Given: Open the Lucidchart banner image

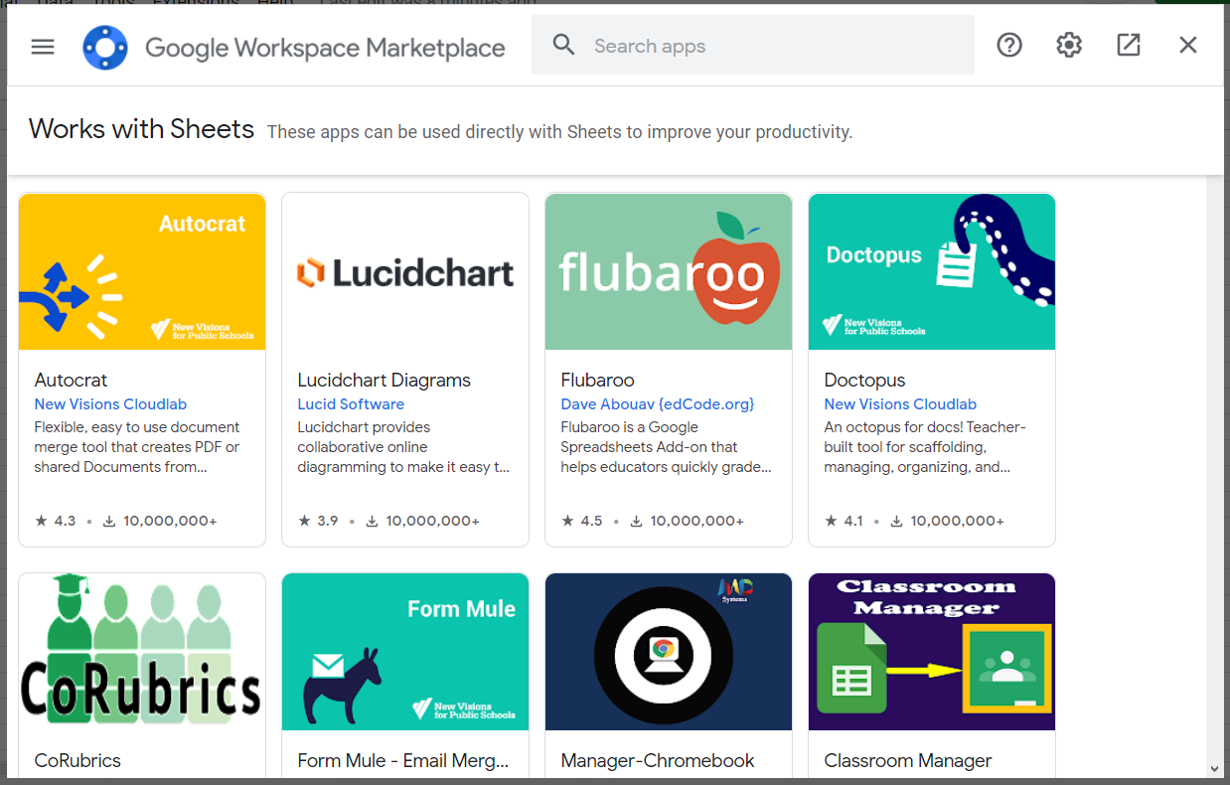Looking at the screenshot, I should pos(405,271).
